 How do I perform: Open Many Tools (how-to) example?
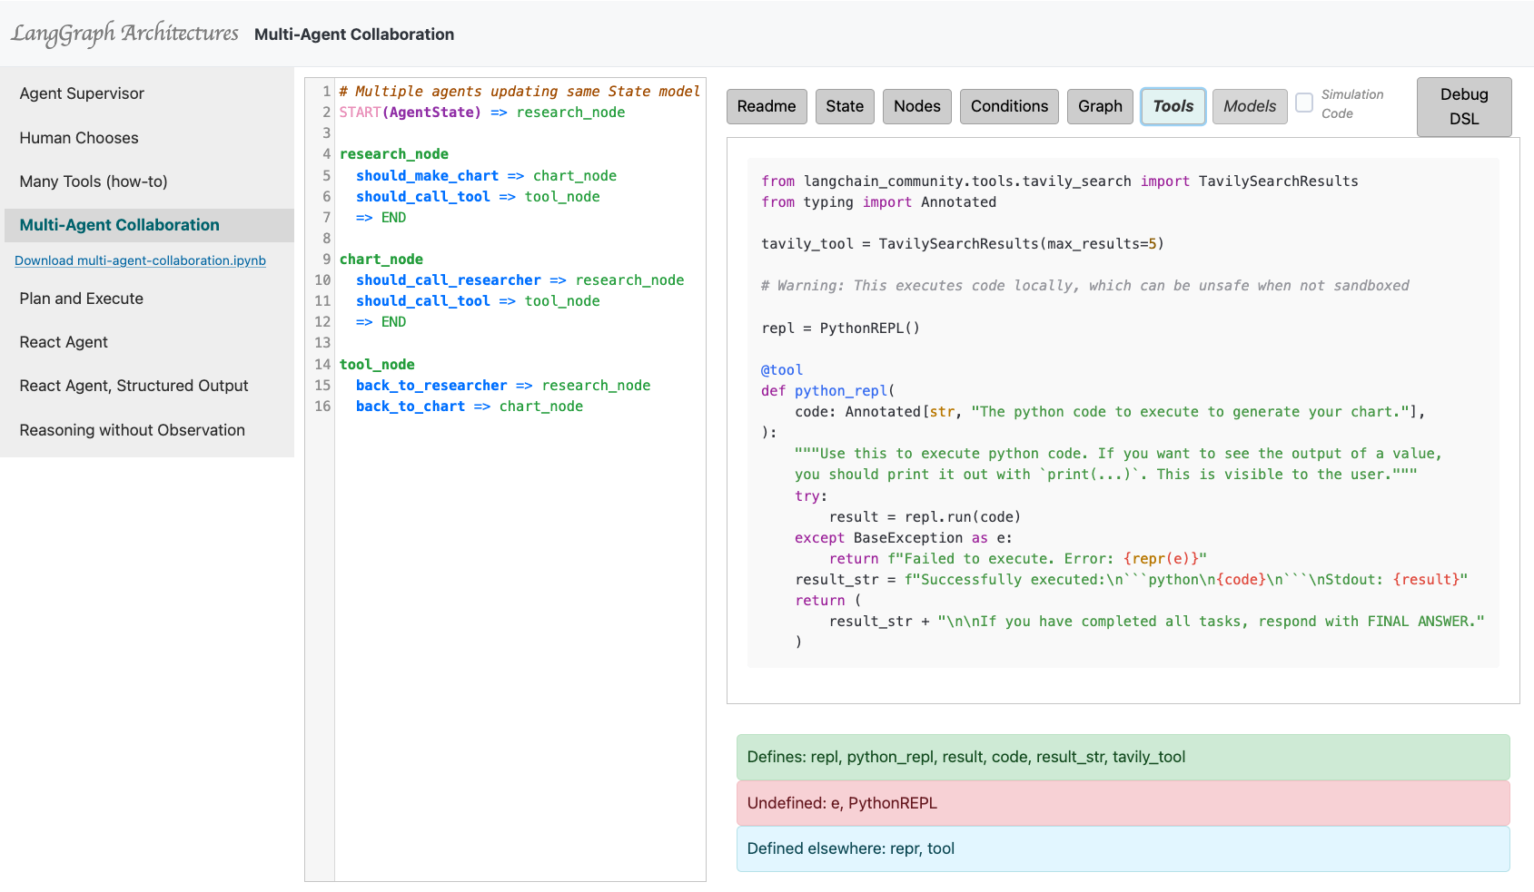click(x=94, y=181)
